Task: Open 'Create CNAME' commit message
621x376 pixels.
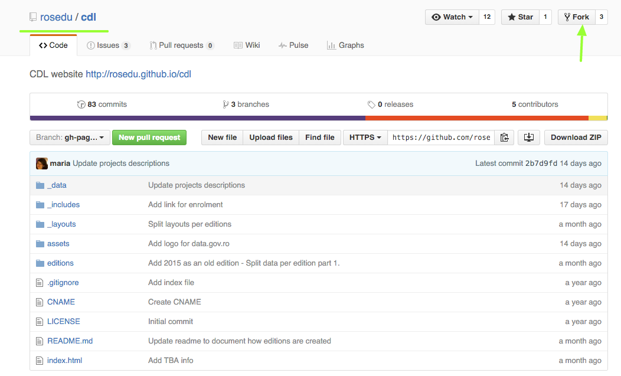Action: (x=175, y=302)
